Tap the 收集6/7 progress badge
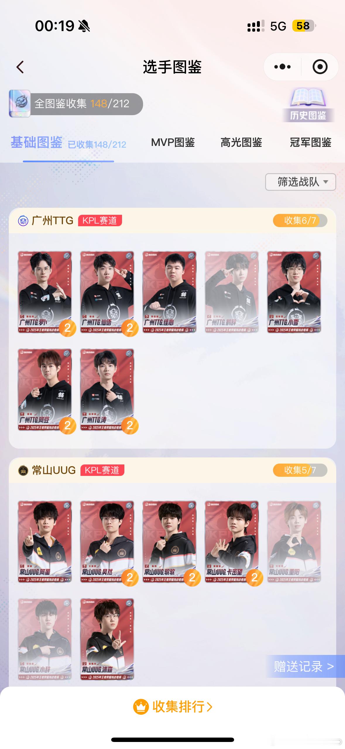The height and width of the screenshot is (749, 345). pos(300,220)
